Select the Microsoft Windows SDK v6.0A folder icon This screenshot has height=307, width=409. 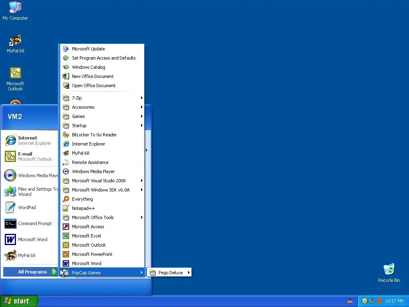click(x=66, y=190)
